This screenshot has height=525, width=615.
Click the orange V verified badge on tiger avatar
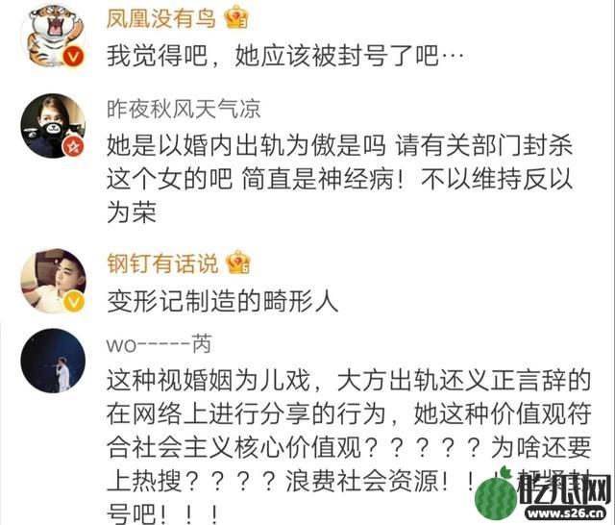pyautogui.click(x=73, y=57)
